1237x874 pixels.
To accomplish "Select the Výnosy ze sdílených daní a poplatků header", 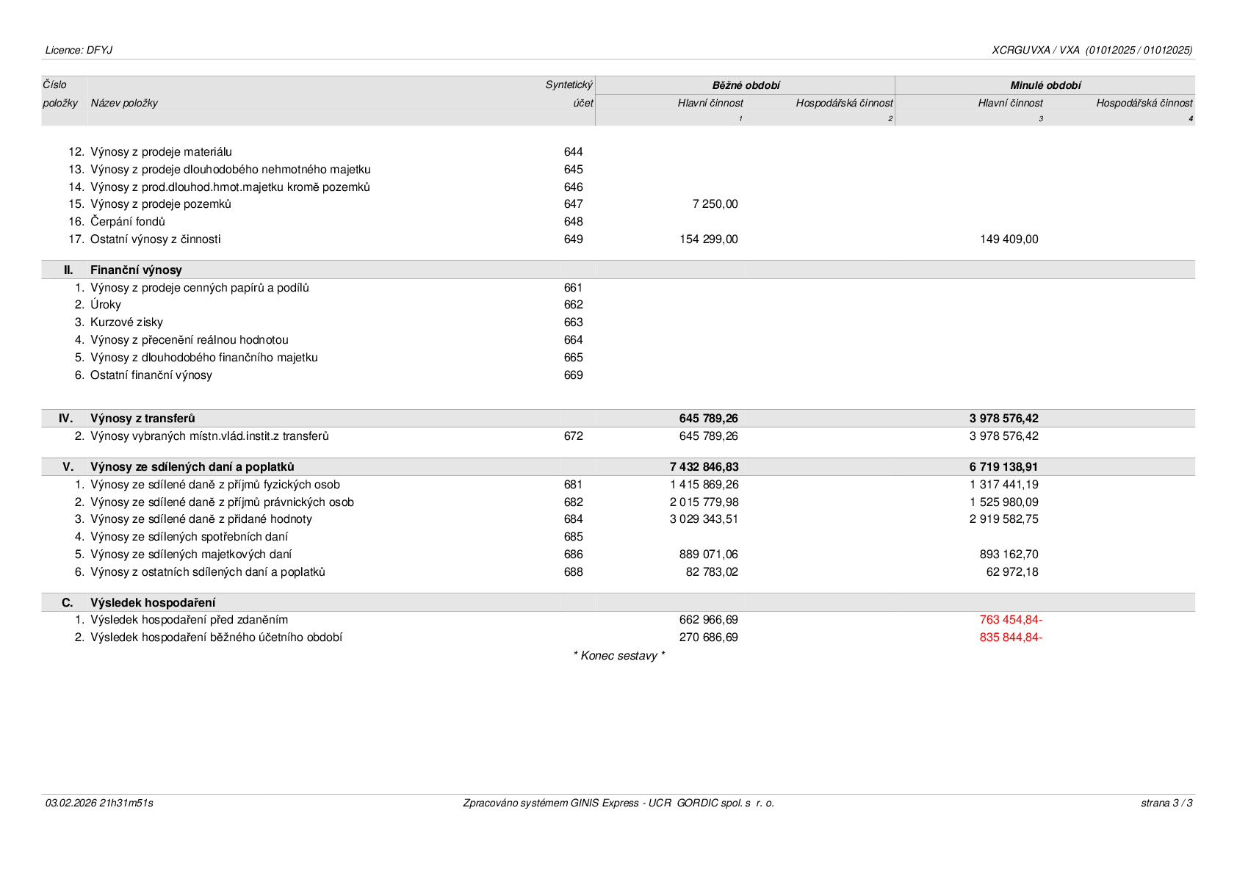I will pos(192,467).
